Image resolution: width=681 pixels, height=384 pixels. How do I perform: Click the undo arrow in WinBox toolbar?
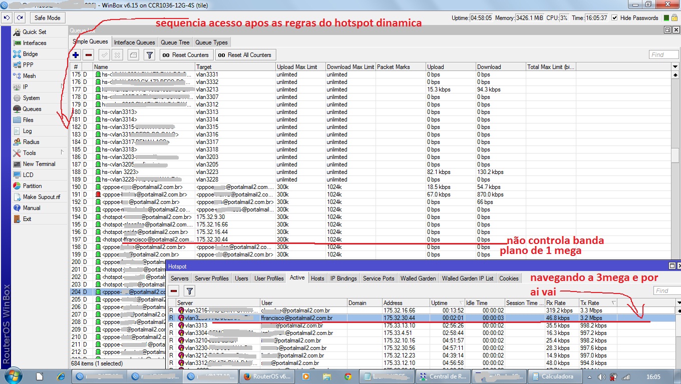coord(7,18)
